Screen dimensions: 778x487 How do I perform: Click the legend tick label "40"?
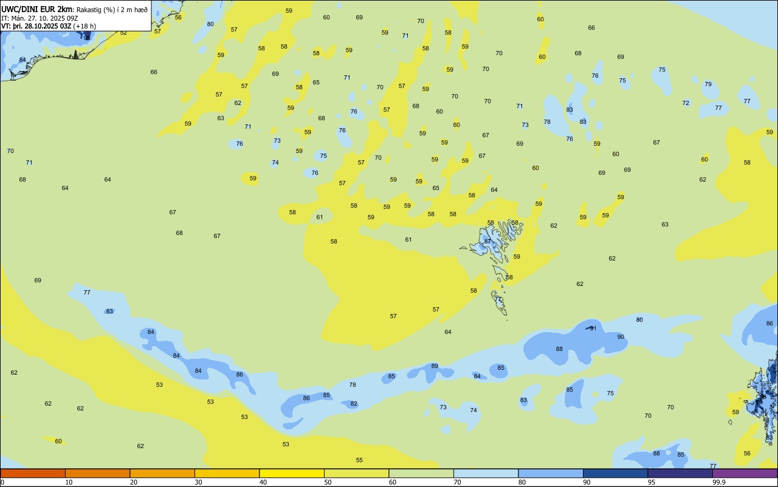(x=263, y=482)
